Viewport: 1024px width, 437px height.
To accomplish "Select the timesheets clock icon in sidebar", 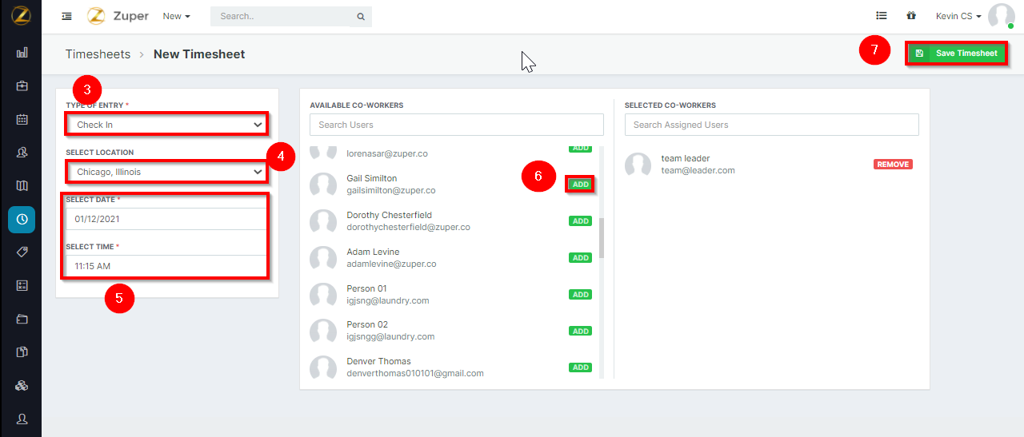I will pos(22,219).
